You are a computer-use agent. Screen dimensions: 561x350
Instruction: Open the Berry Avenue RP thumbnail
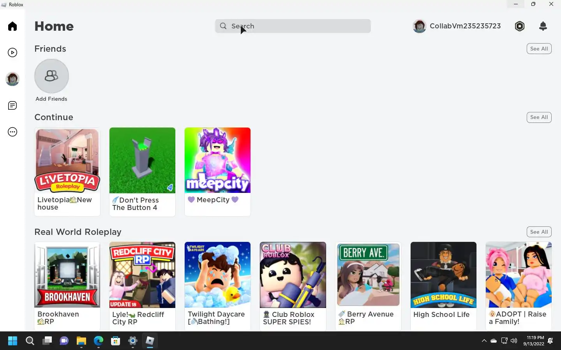point(368,275)
